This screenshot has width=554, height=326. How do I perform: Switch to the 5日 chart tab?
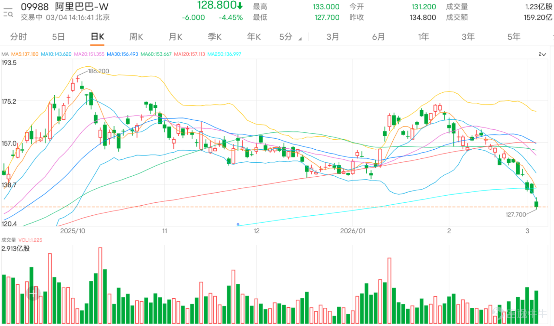pyautogui.click(x=58, y=37)
